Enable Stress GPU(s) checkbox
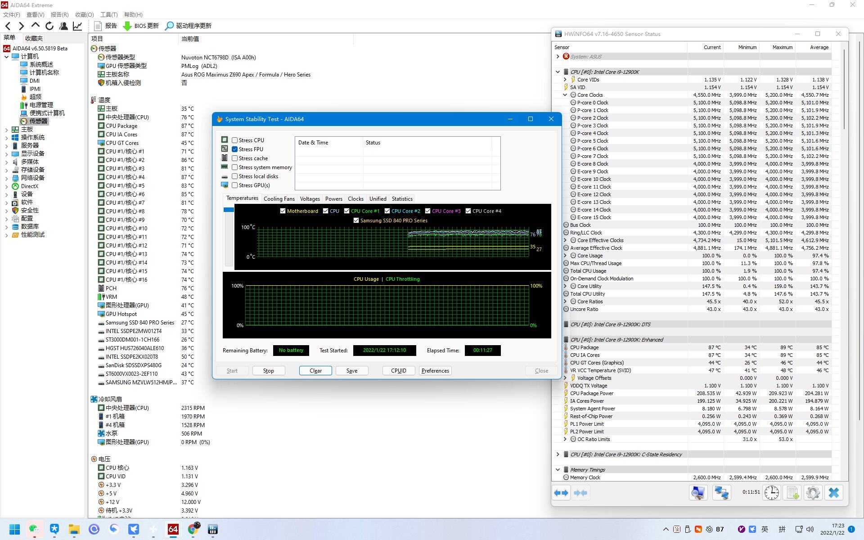Screen dimensions: 864x540 click(234, 185)
